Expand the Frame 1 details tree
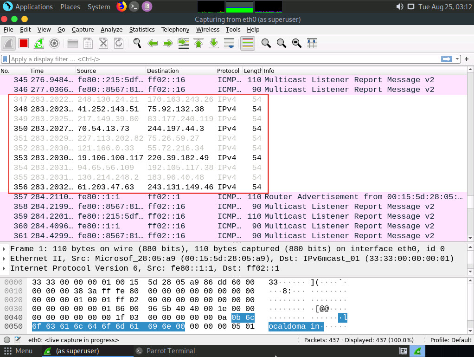This screenshot has width=474, height=357. tap(4, 249)
